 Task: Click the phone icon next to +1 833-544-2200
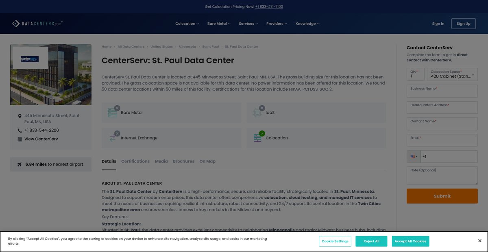(20, 130)
